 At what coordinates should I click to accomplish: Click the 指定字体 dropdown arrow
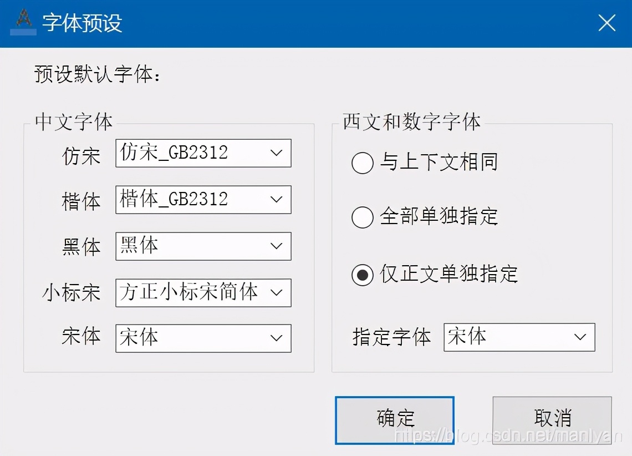pyautogui.click(x=580, y=337)
